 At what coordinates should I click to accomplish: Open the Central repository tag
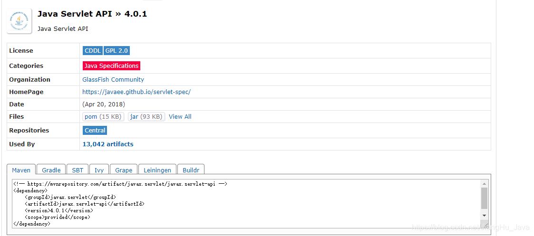pyautogui.click(x=95, y=130)
